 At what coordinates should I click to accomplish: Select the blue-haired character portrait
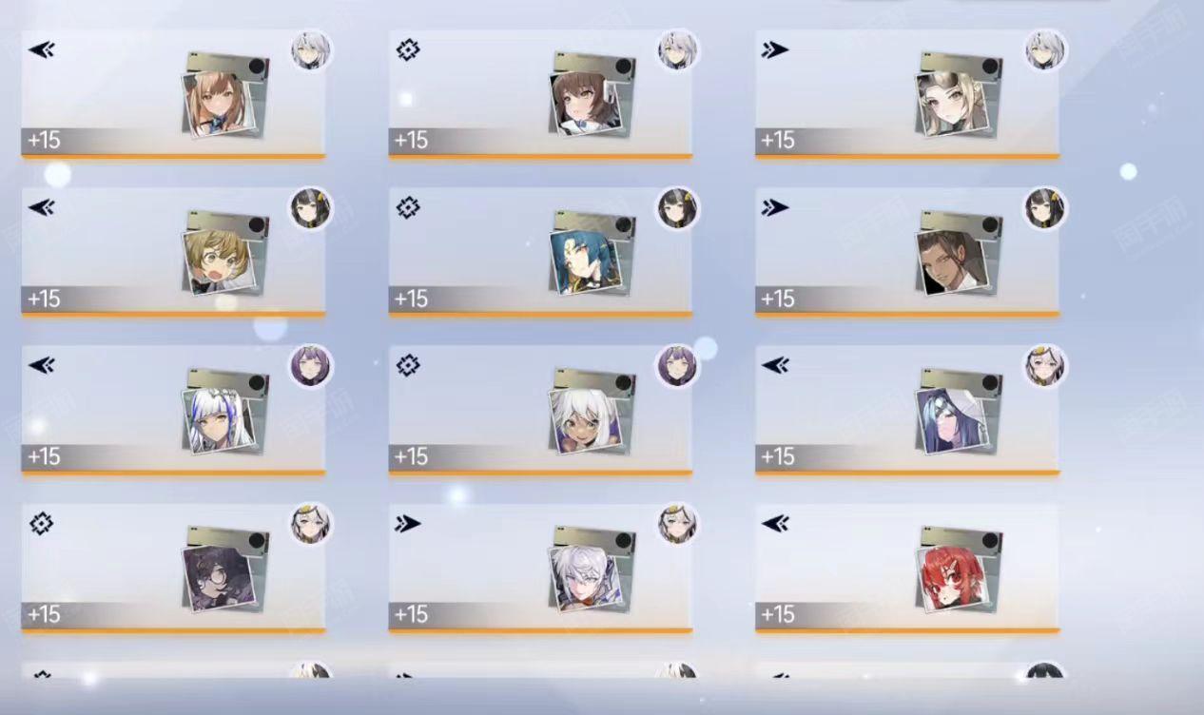[585, 261]
